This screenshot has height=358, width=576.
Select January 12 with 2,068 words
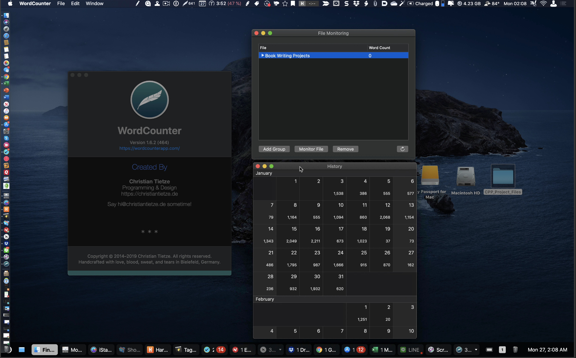click(x=381, y=212)
